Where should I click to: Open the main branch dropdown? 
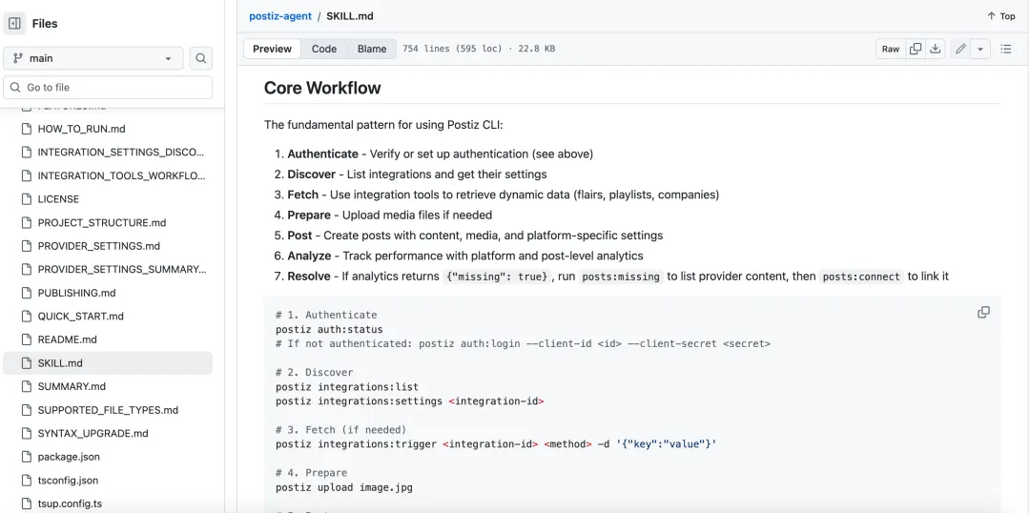93,58
